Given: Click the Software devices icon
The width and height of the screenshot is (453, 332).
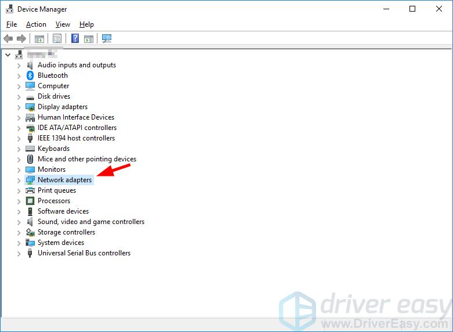Looking at the screenshot, I should (x=30, y=211).
